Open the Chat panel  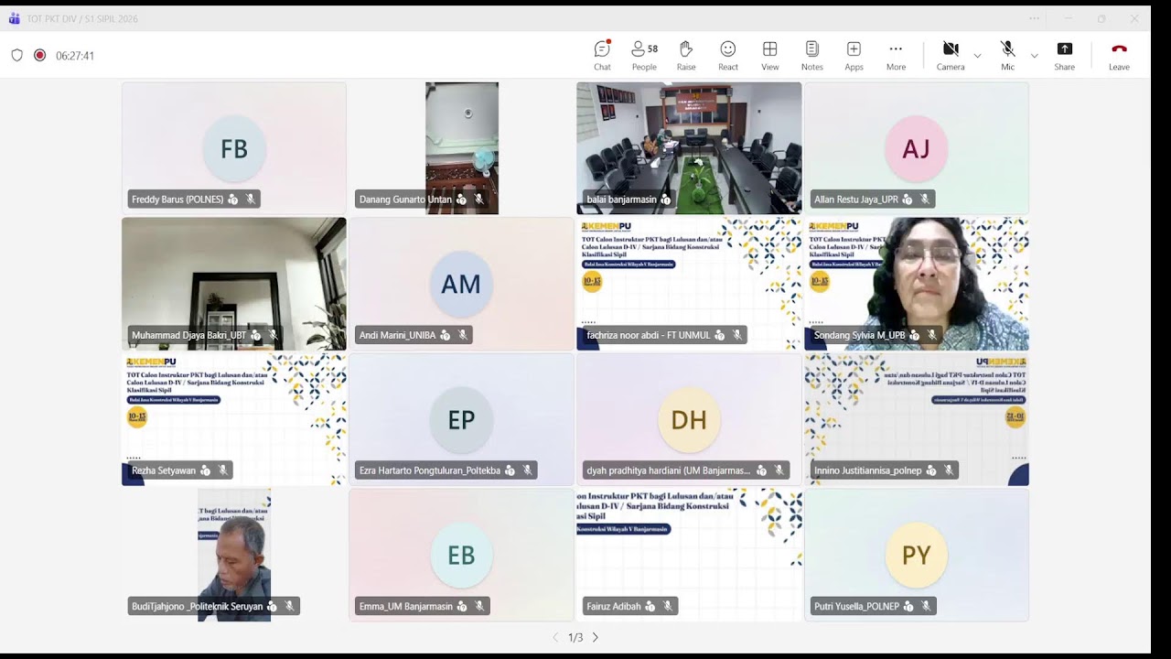click(x=602, y=55)
